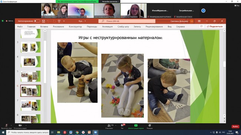Image resolution: width=241 pixels, height=135 pixels.
Task: Click the green Демонстрация экрана share icon
Action: [x=136, y=125]
